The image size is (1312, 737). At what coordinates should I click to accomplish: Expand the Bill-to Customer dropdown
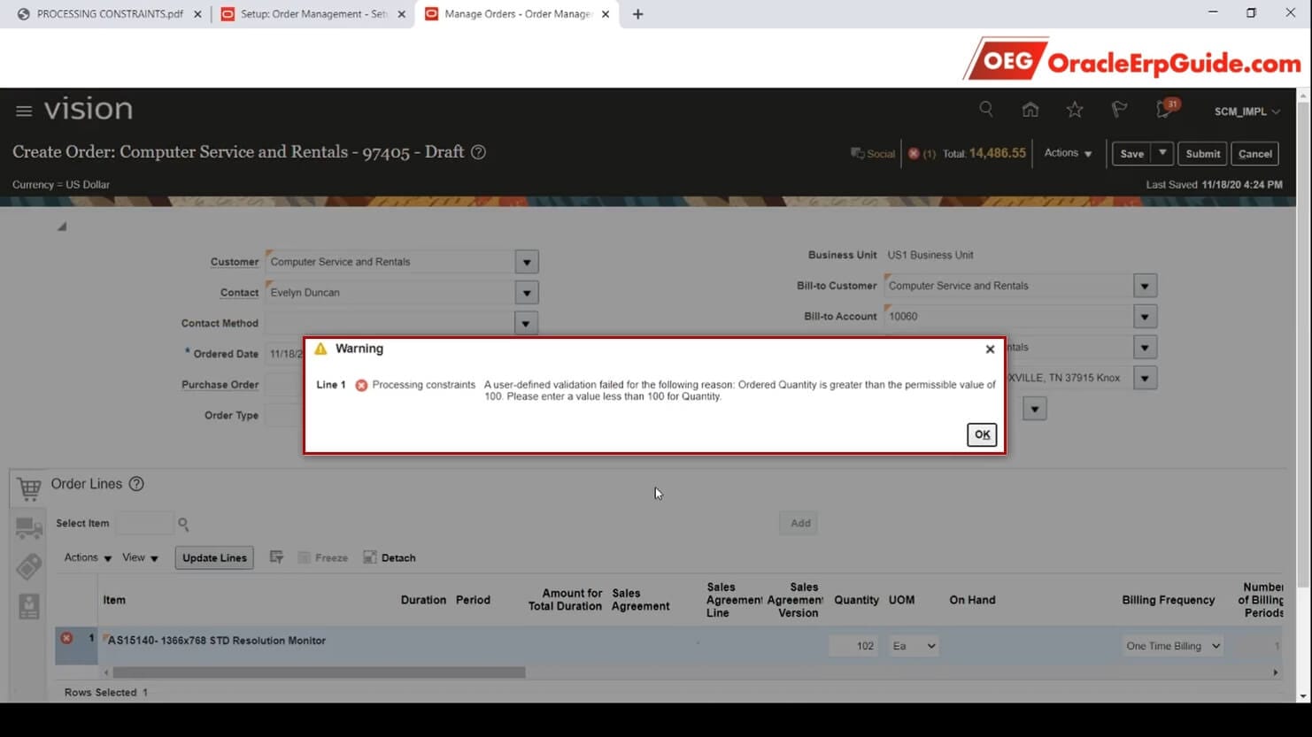tap(1145, 286)
